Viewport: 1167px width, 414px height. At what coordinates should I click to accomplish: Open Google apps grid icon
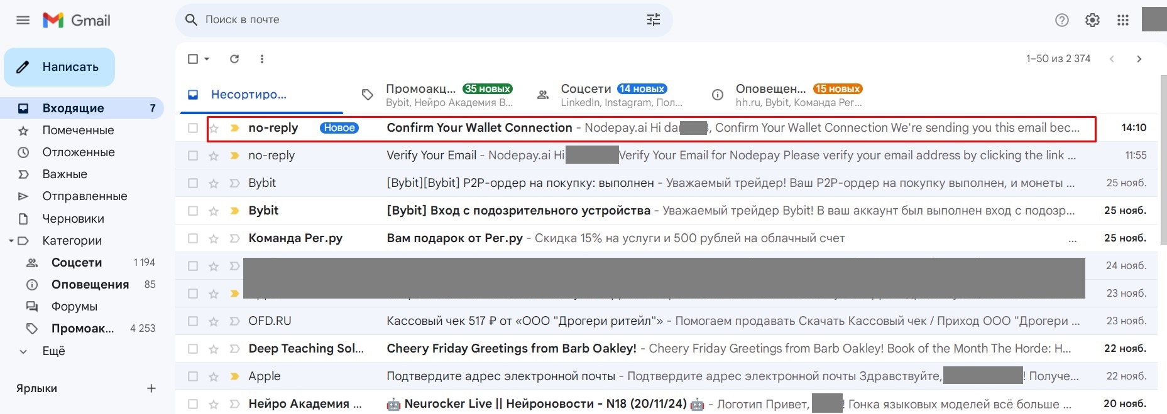(1123, 20)
